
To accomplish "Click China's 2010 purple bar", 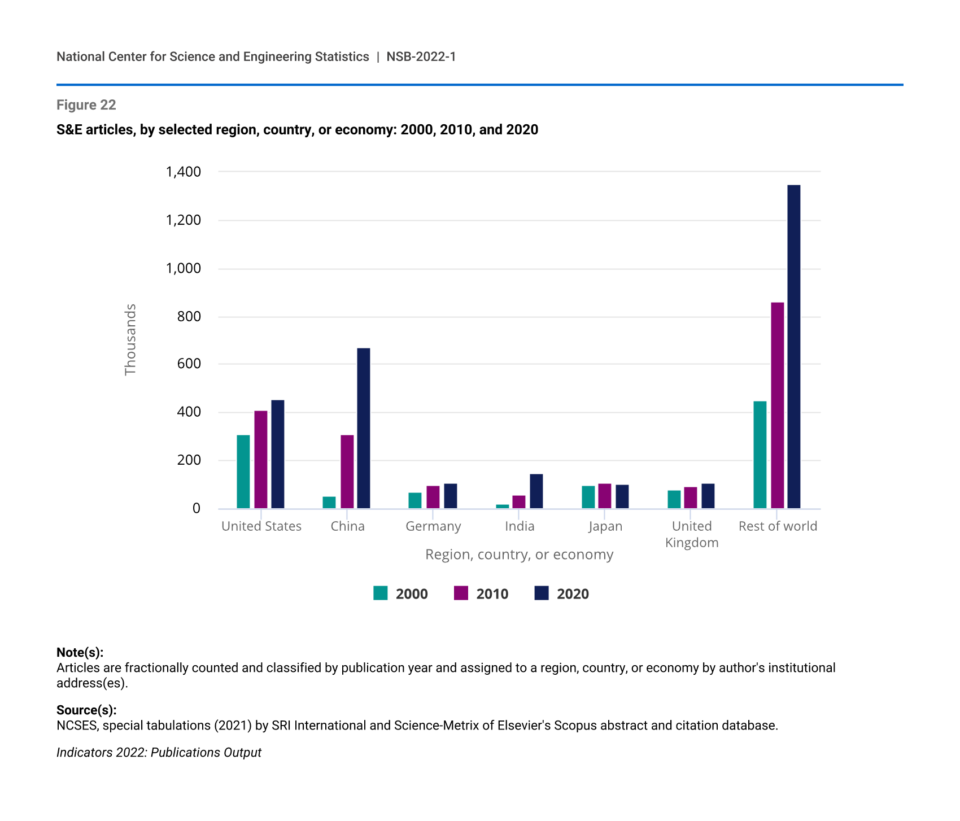I will click(x=347, y=471).
